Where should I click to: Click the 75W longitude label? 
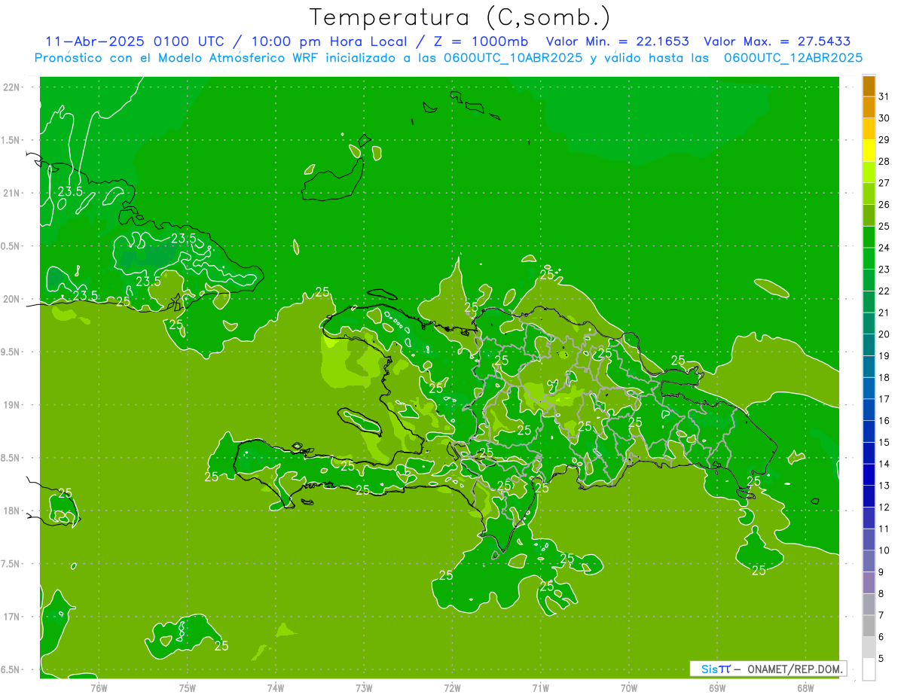(188, 687)
